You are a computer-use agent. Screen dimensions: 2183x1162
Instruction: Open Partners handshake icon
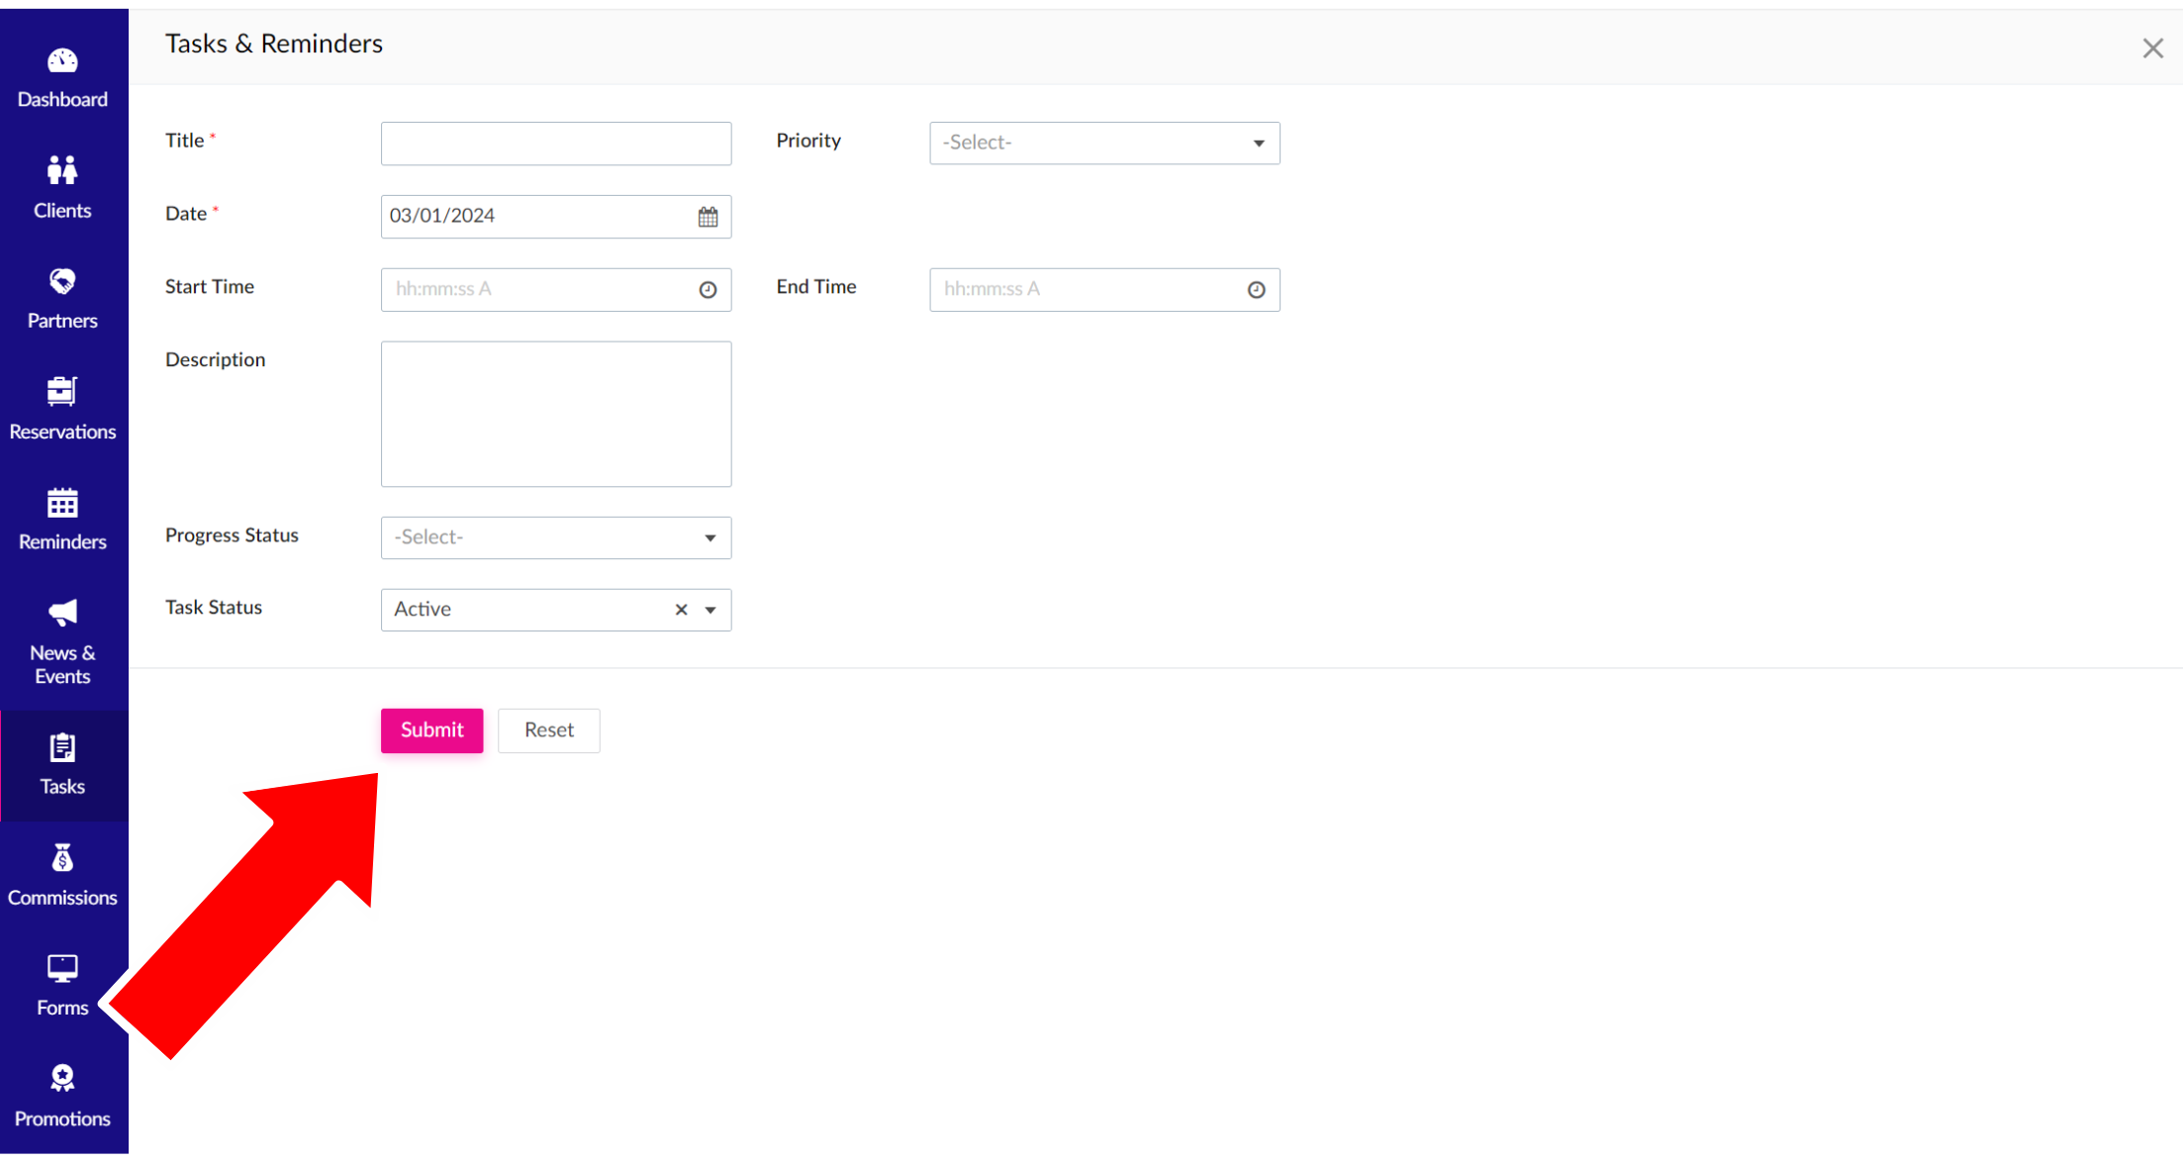(x=62, y=282)
